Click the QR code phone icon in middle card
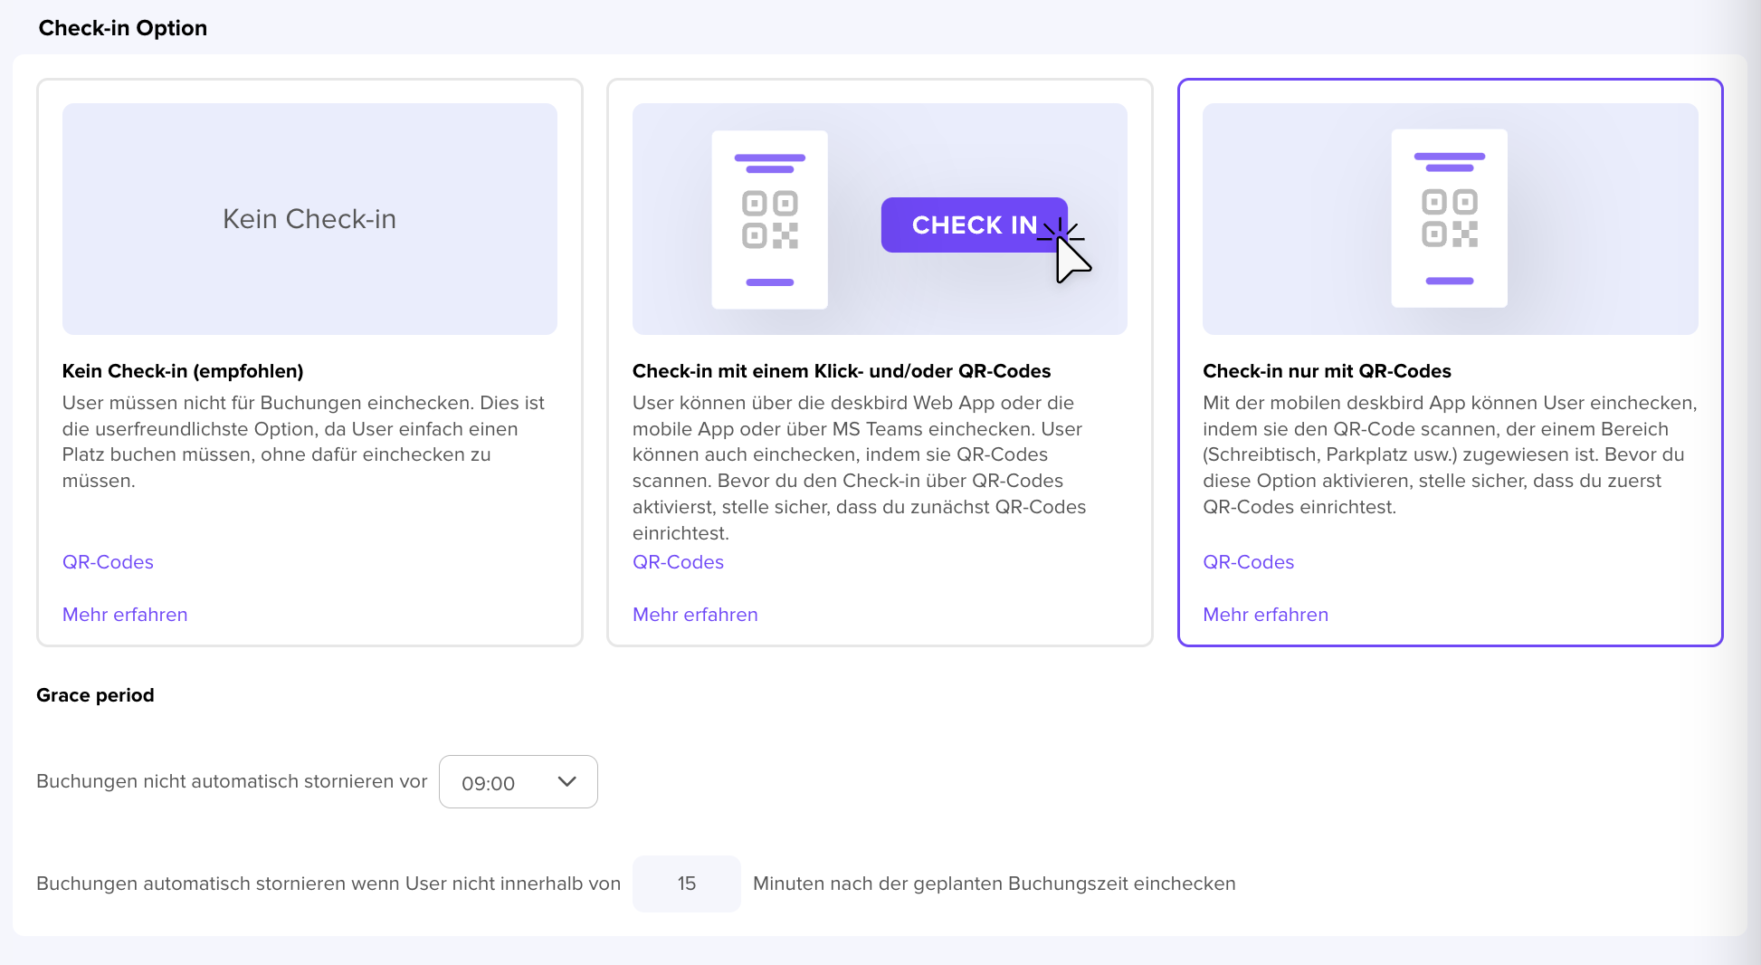 coord(770,219)
